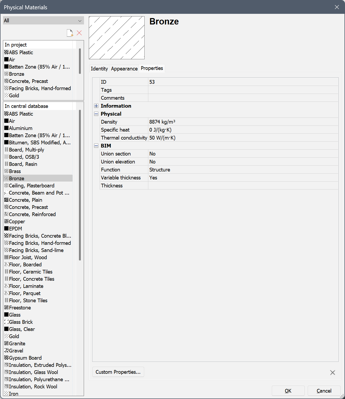Expand the Information property group

[x=96, y=106]
